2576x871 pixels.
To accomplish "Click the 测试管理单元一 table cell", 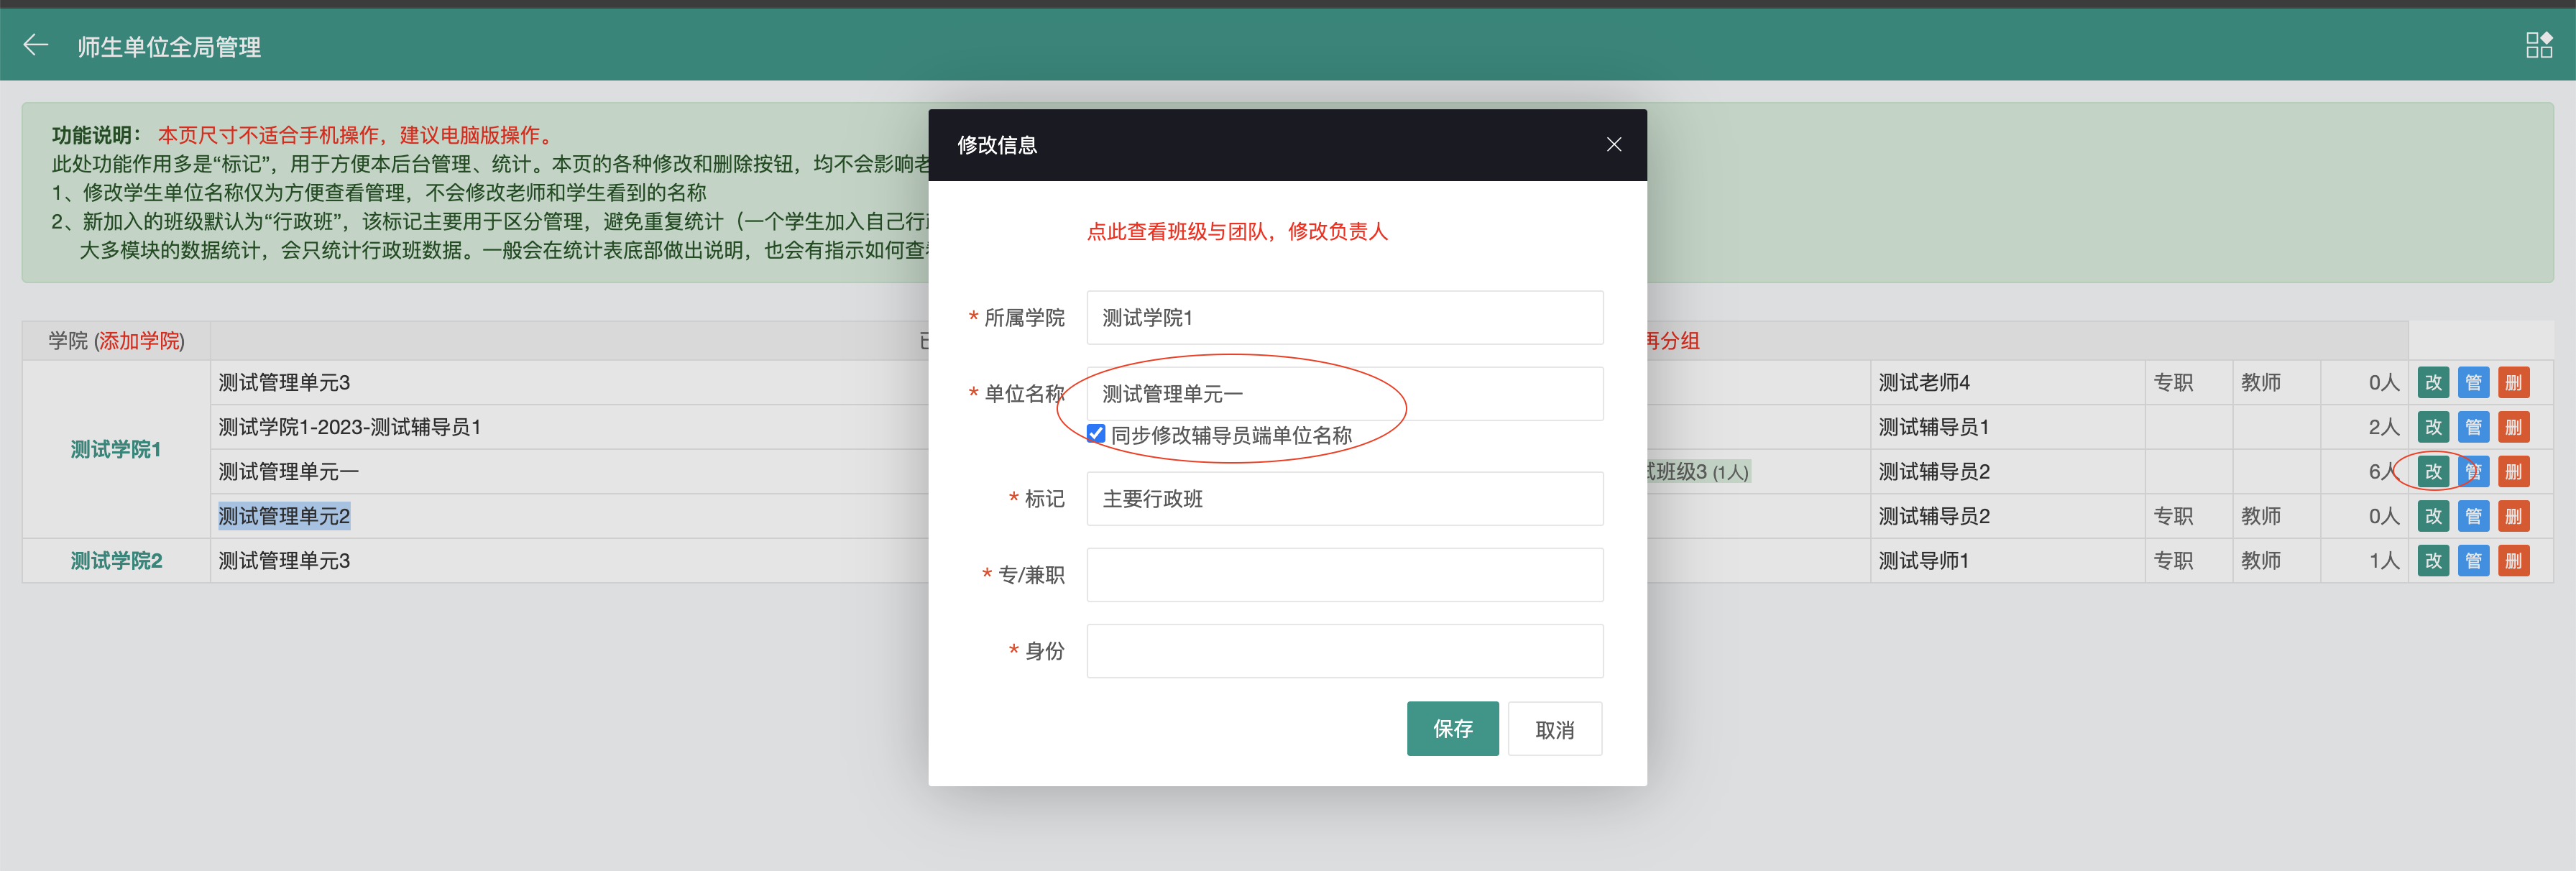I will click(x=288, y=472).
